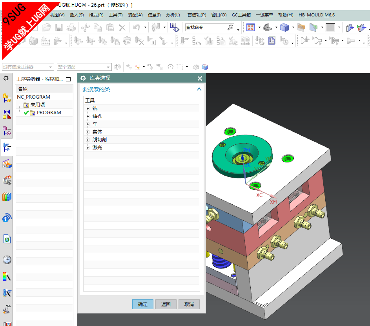370x326 pixels.
Task: Open the 视图(V) menu
Action: tap(57, 15)
